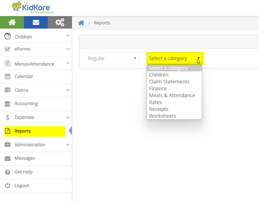
Task: Click the breadcrumb home icon
Action: 81,23
